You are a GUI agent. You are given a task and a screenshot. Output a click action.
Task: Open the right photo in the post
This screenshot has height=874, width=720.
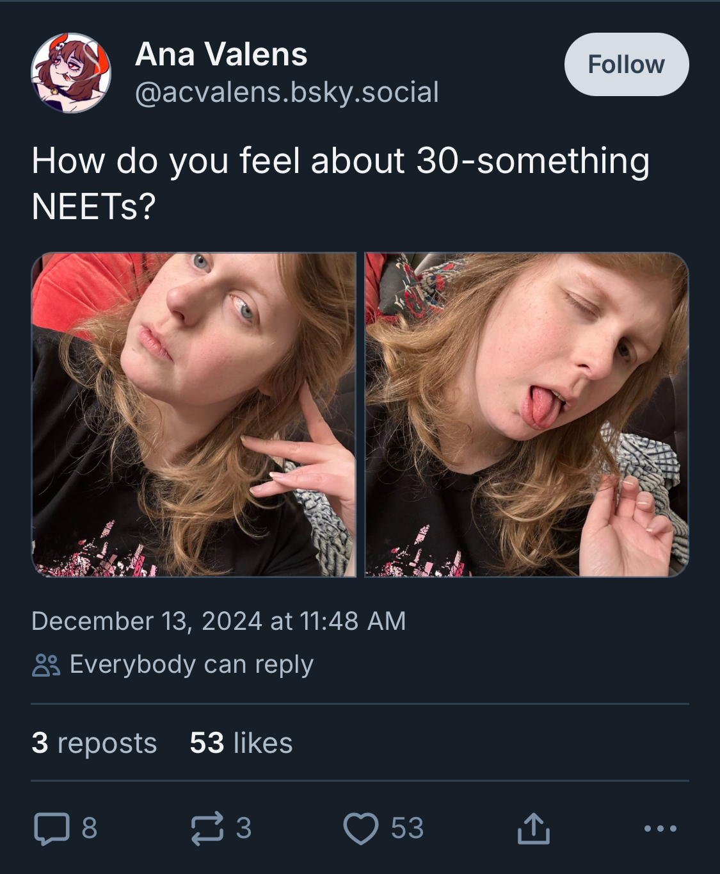click(527, 415)
